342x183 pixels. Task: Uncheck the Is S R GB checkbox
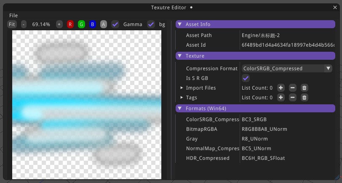246,78
